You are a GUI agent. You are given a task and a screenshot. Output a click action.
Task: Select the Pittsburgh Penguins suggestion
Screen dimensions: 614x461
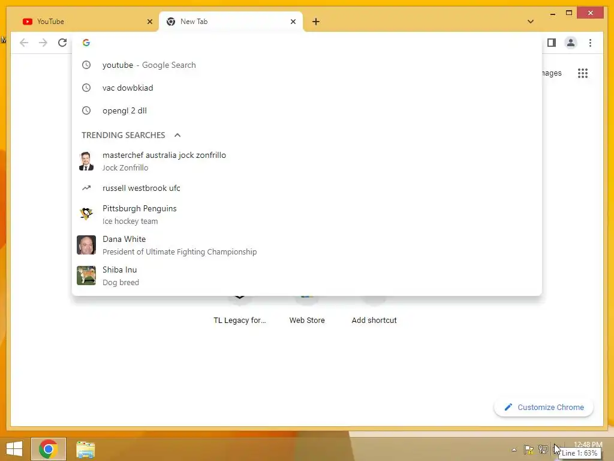[x=307, y=214]
